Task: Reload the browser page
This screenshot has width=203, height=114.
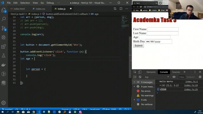Action: click(141, 7)
